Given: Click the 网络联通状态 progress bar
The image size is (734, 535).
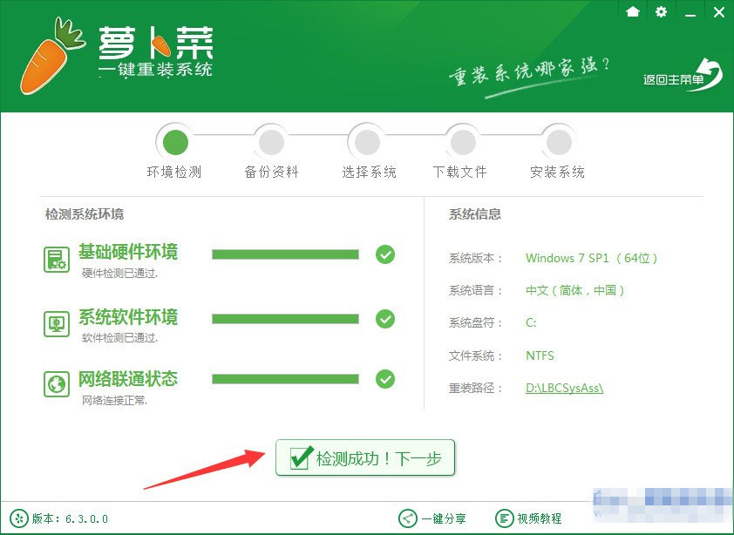Looking at the screenshot, I should point(285,379).
